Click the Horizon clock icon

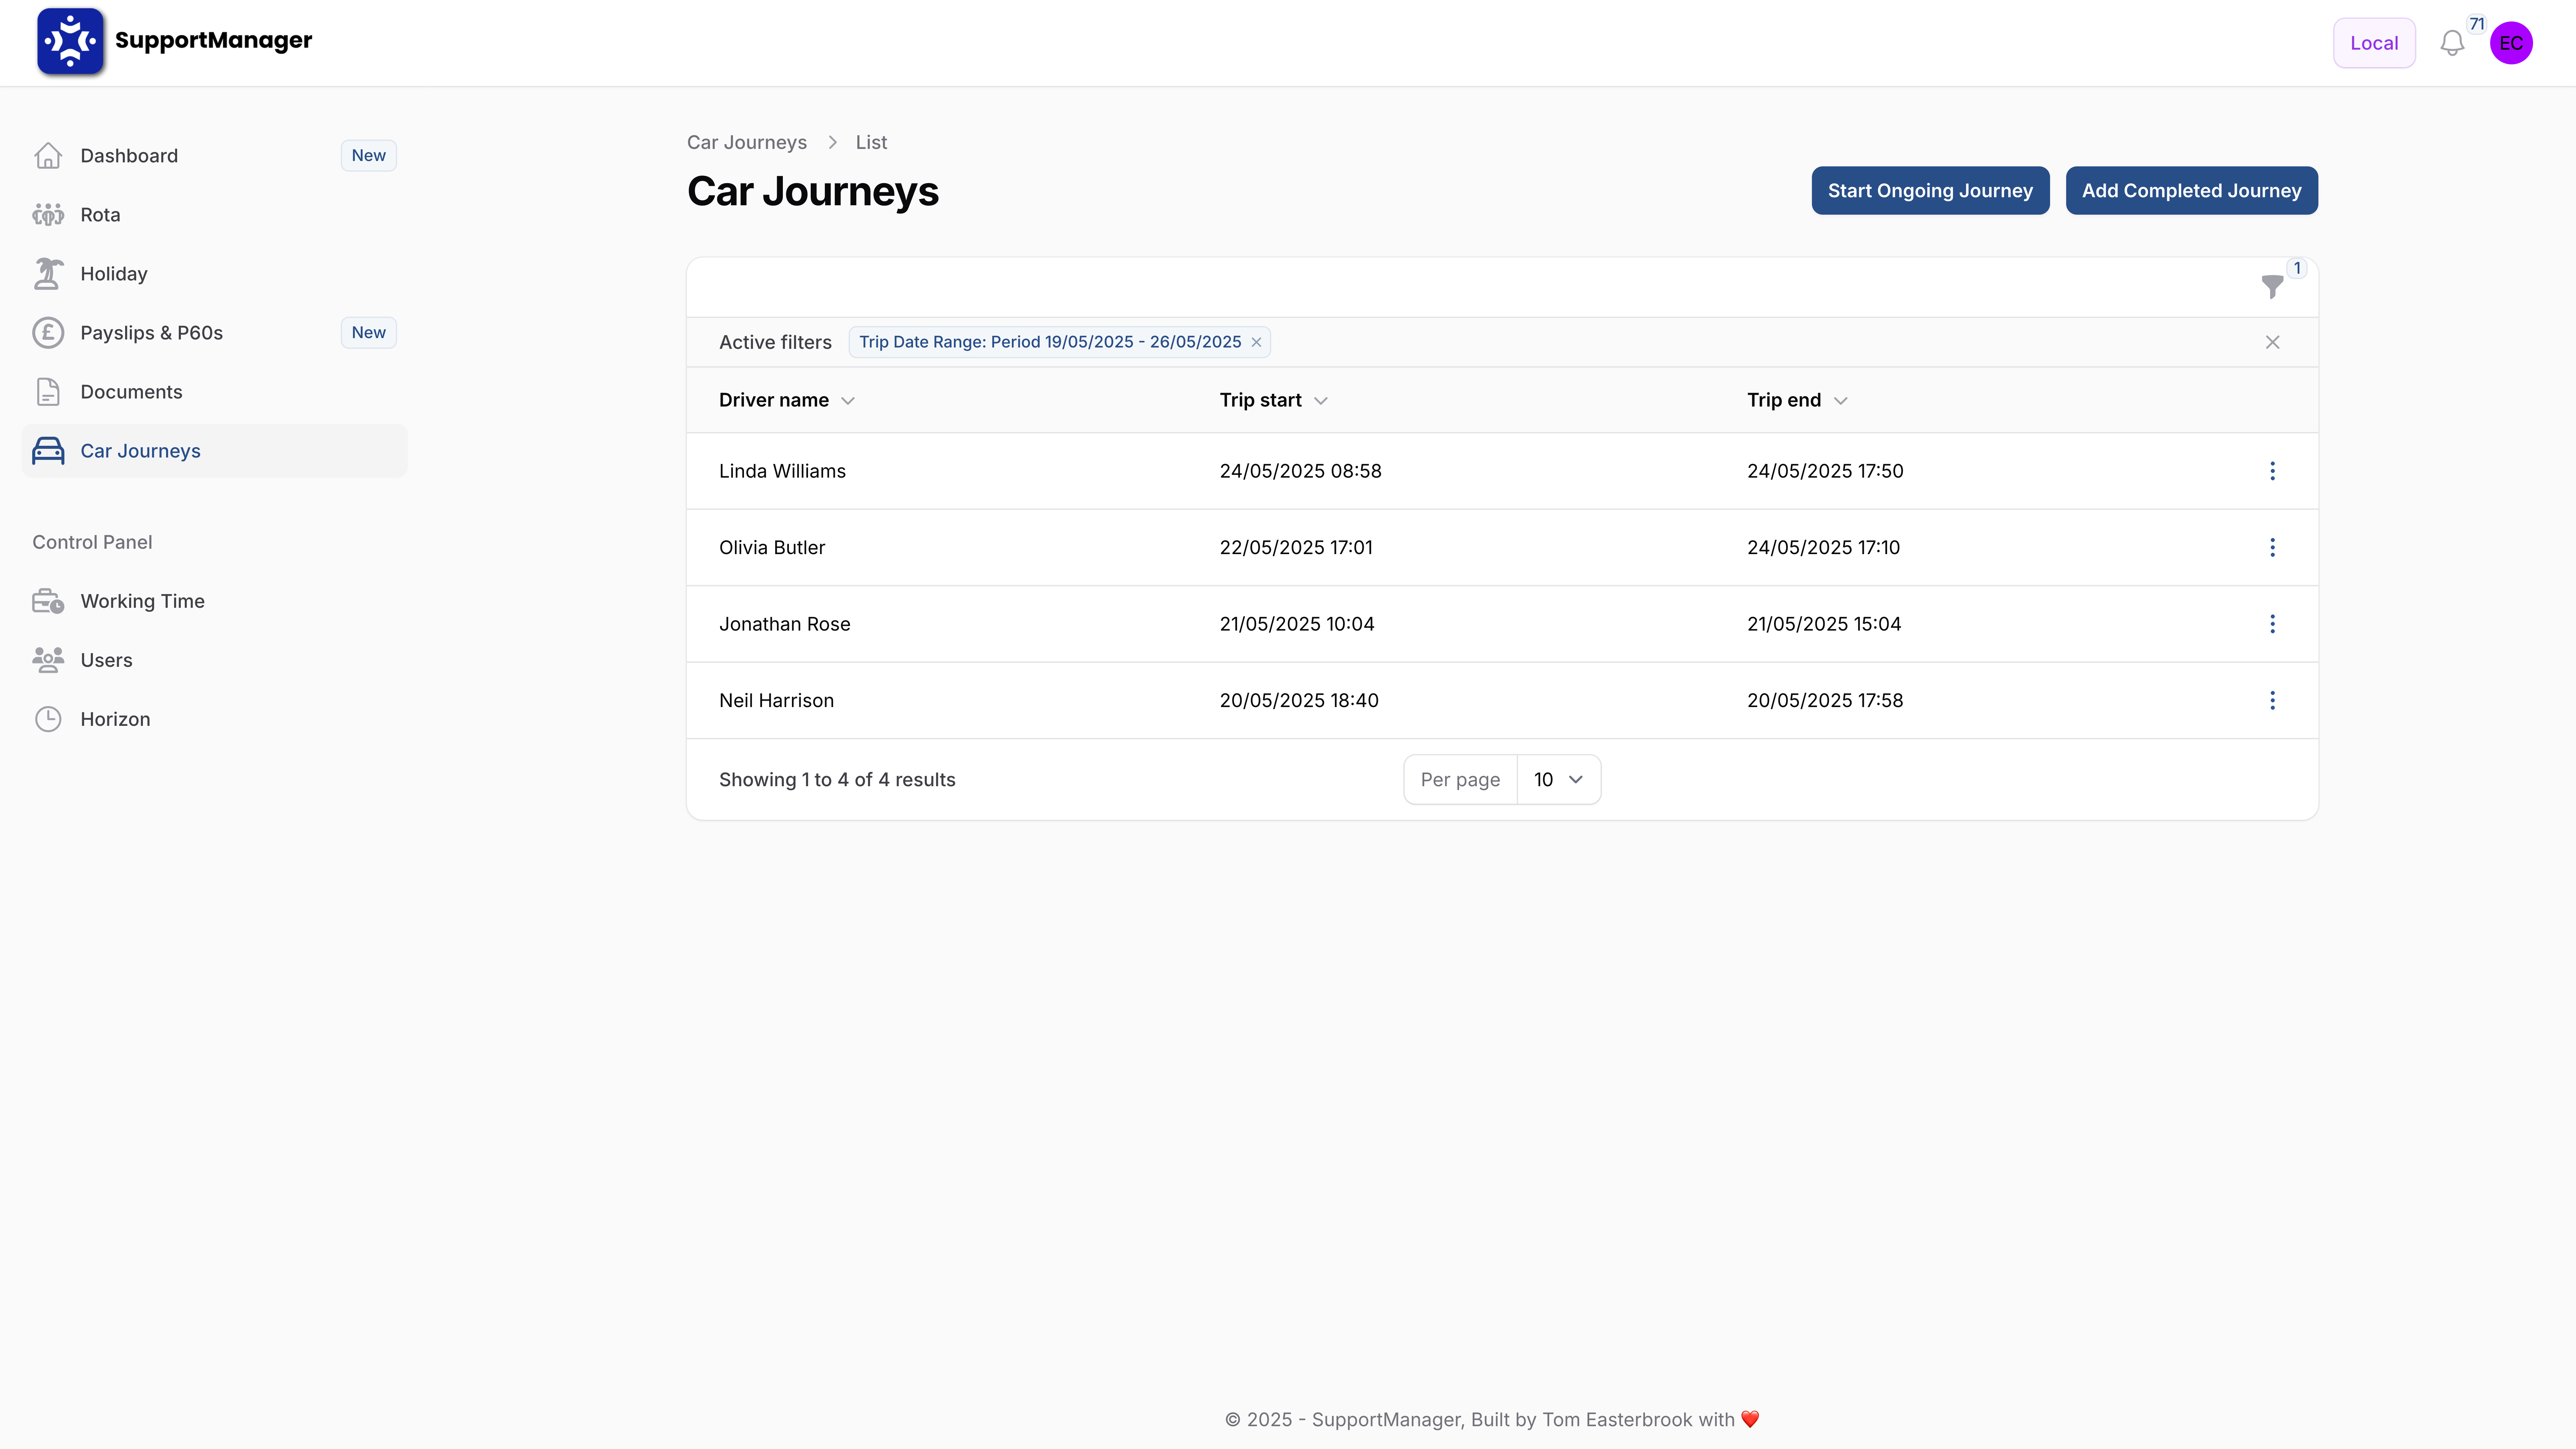(48, 719)
